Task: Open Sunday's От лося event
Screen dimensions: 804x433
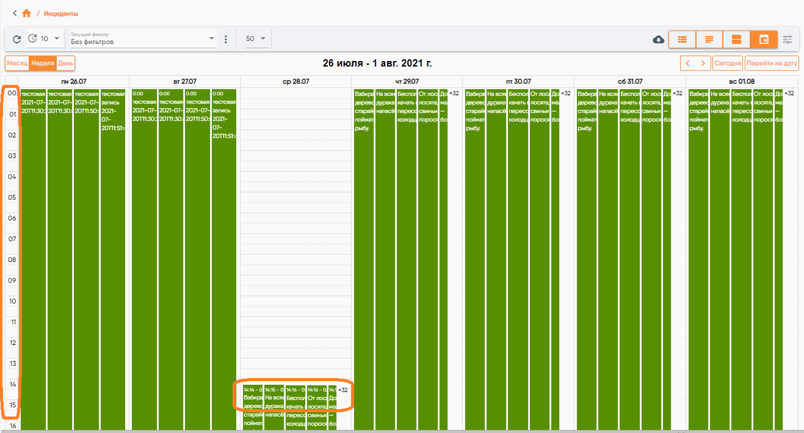Action: tap(762, 260)
